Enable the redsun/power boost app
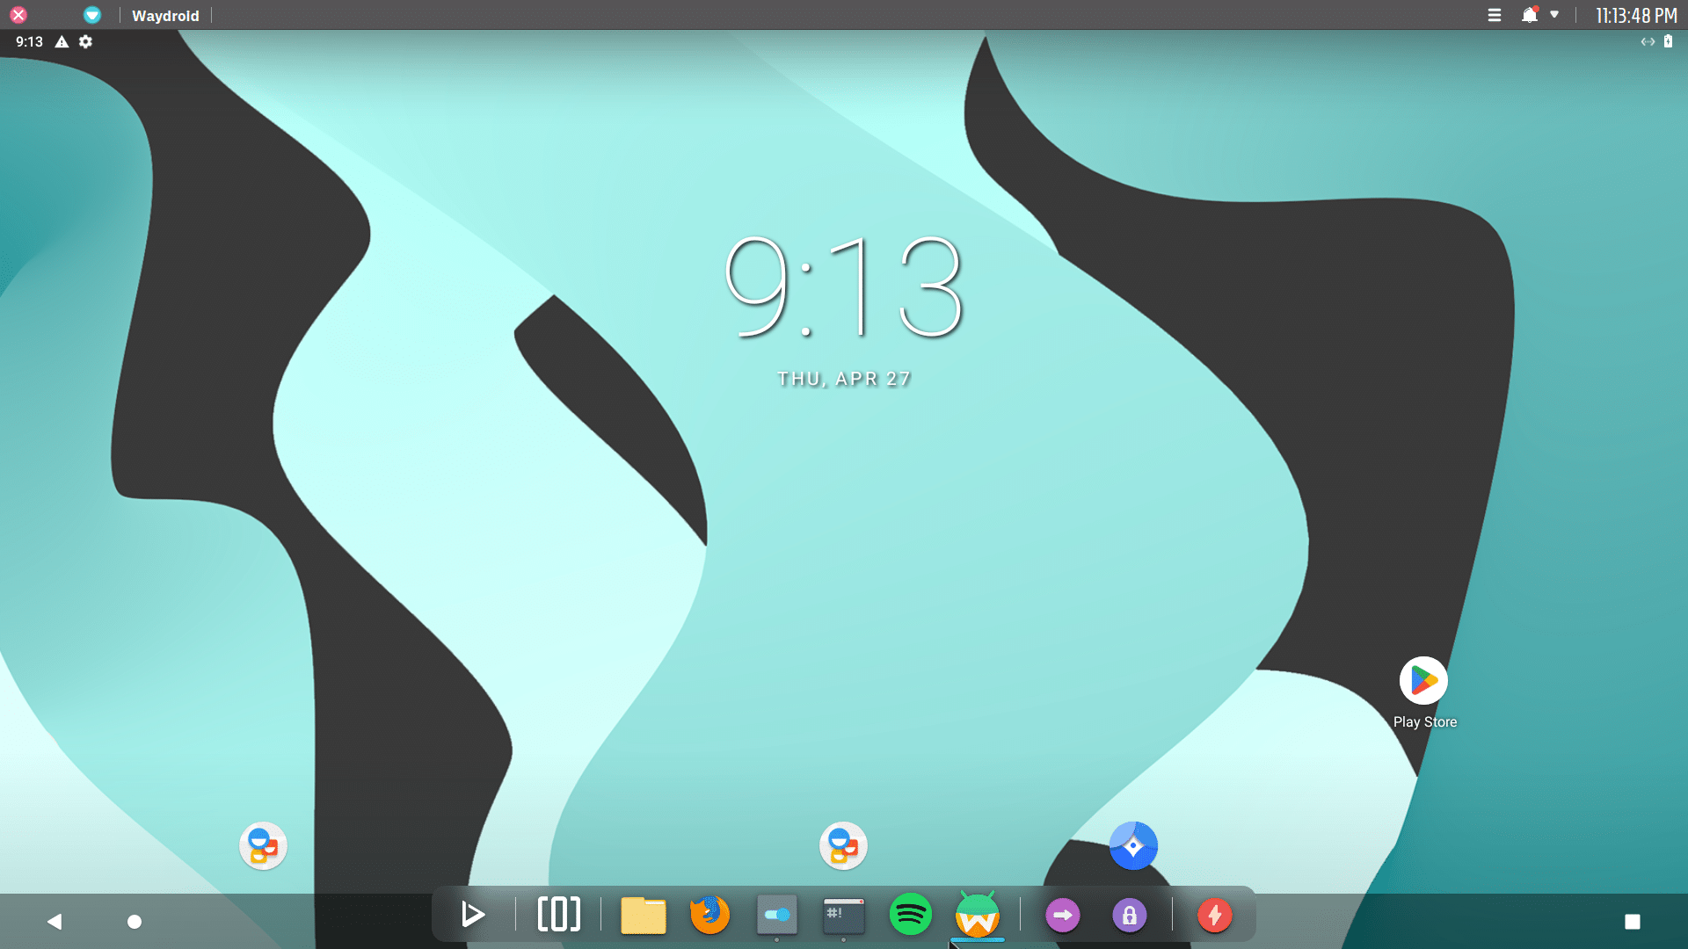Screen dimensions: 1688x949 click(1215, 914)
